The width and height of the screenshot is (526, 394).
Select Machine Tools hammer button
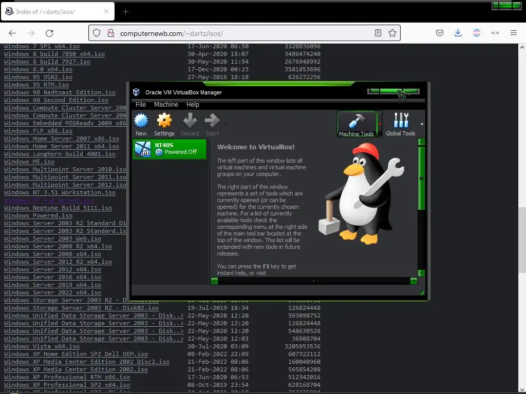(x=356, y=124)
